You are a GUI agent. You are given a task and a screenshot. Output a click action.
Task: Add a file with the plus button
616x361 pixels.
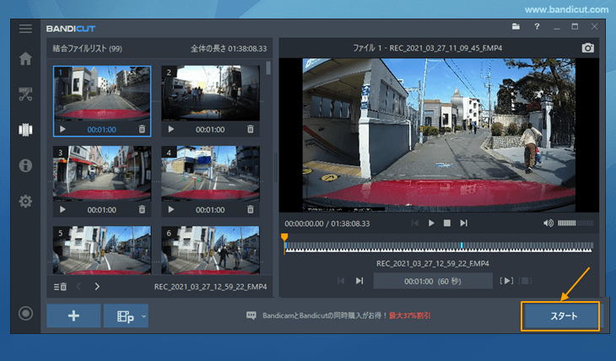coord(73,315)
